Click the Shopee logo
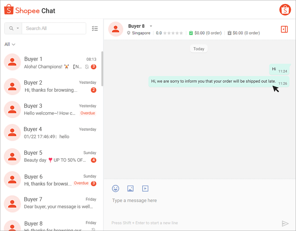 pyautogui.click(x=8, y=10)
